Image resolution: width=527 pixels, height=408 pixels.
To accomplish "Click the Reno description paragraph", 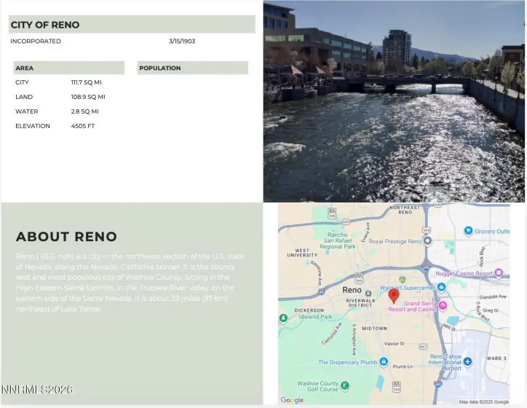I will [x=130, y=283].
